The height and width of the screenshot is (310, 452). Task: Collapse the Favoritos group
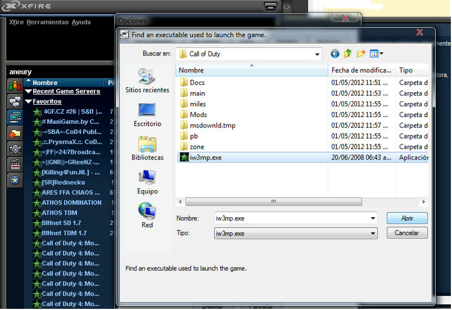tap(29, 102)
